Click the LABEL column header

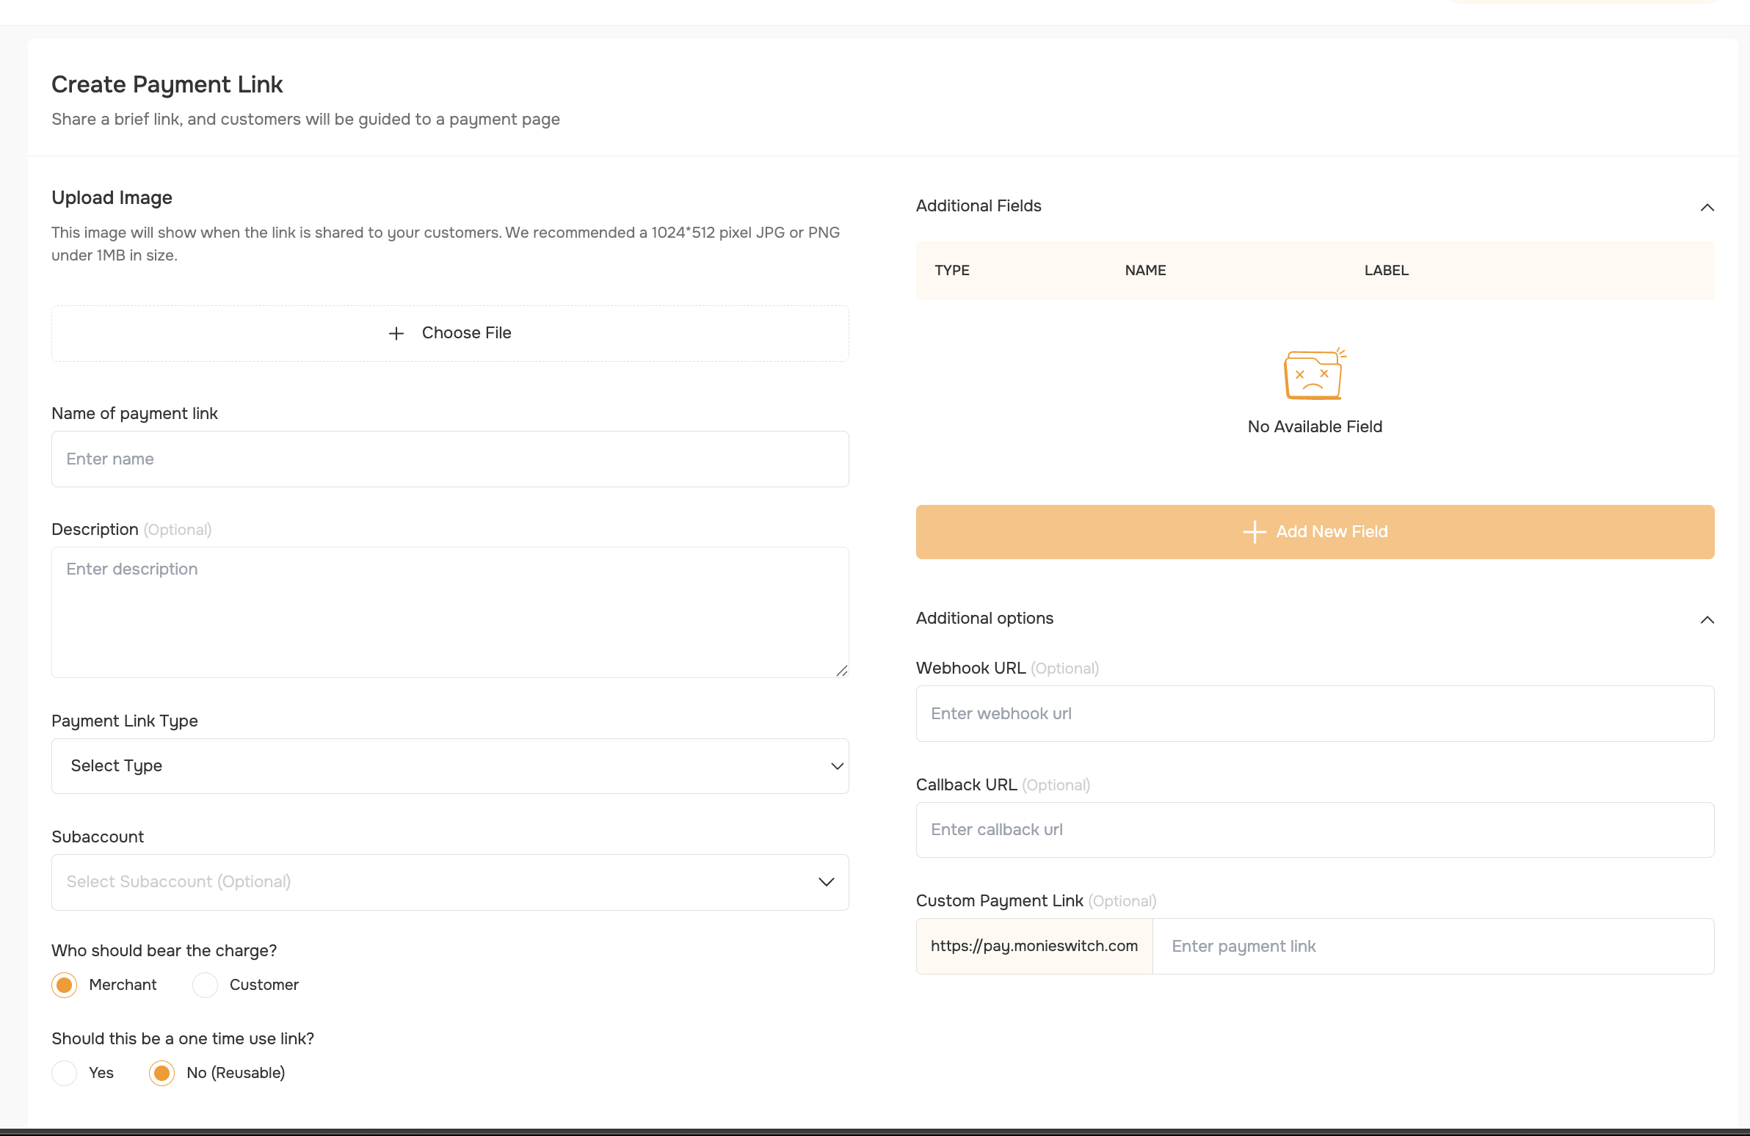tap(1386, 271)
